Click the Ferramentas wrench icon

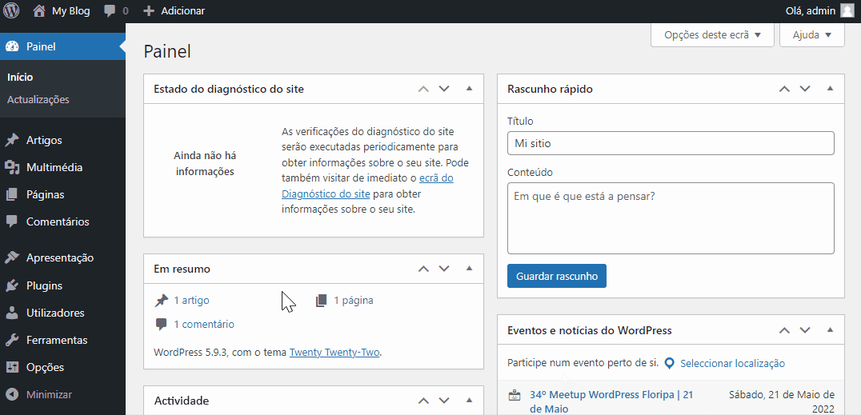(12, 340)
